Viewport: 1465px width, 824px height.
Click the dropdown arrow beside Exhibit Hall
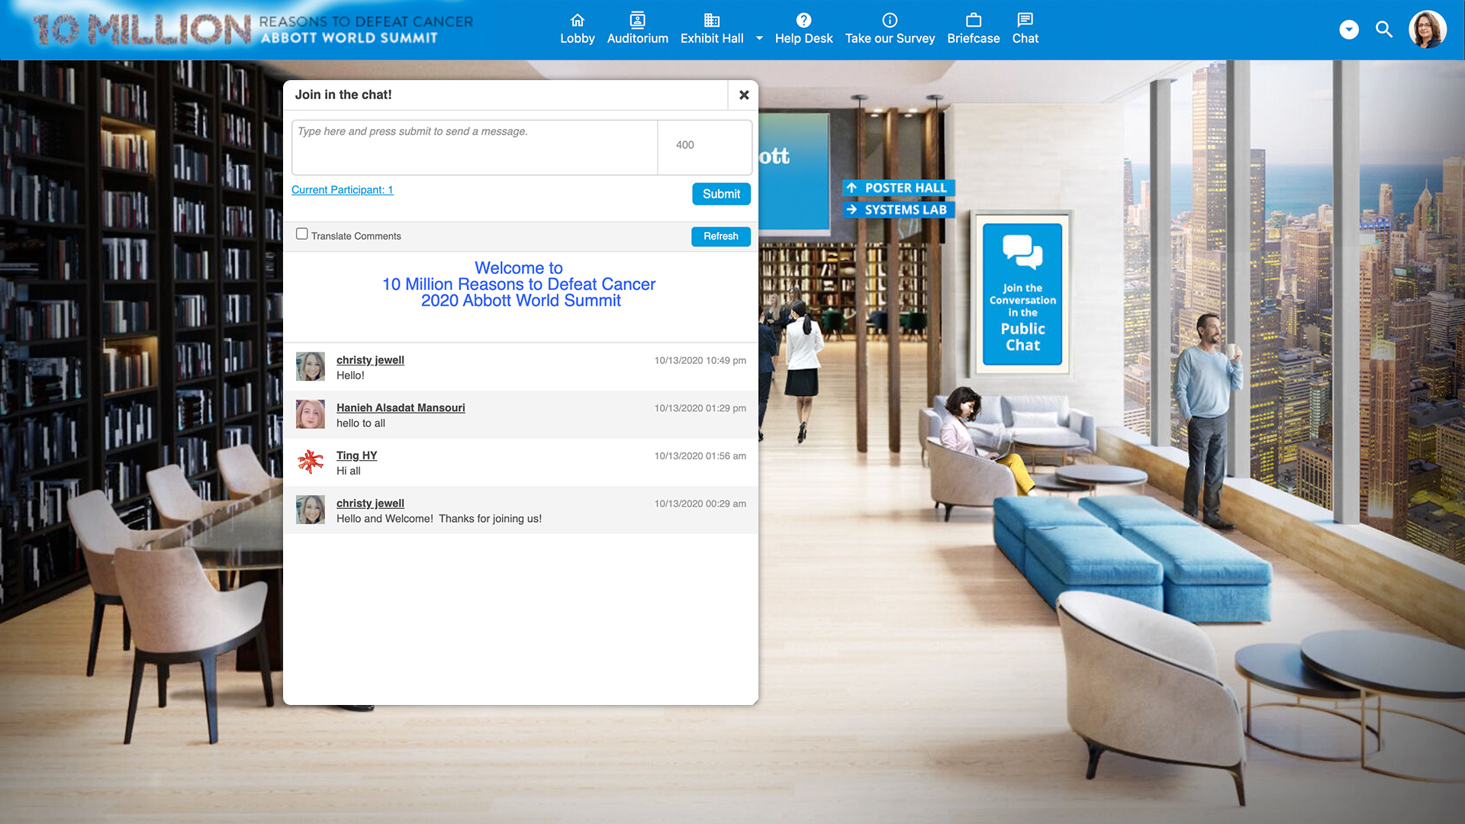click(760, 38)
